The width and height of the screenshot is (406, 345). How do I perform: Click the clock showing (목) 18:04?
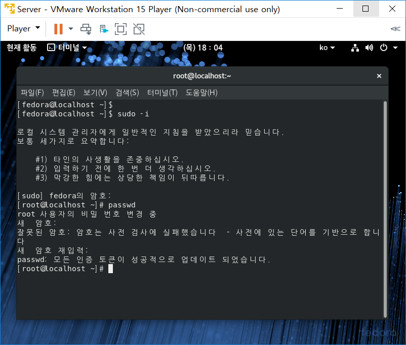coord(203,48)
